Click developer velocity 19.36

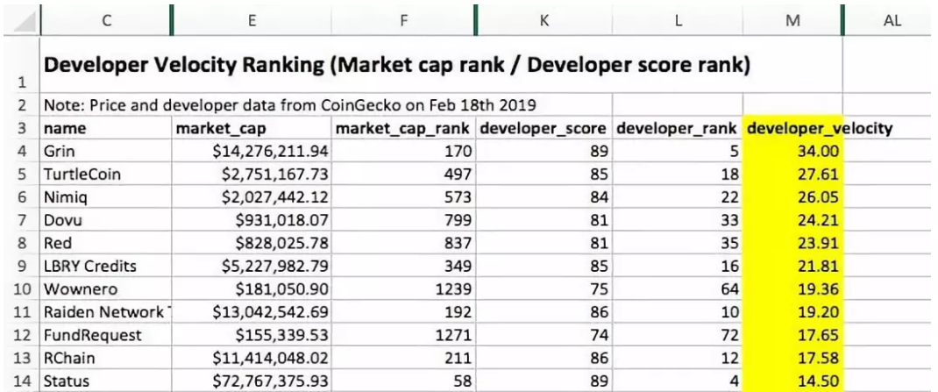(x=793, y=289)
